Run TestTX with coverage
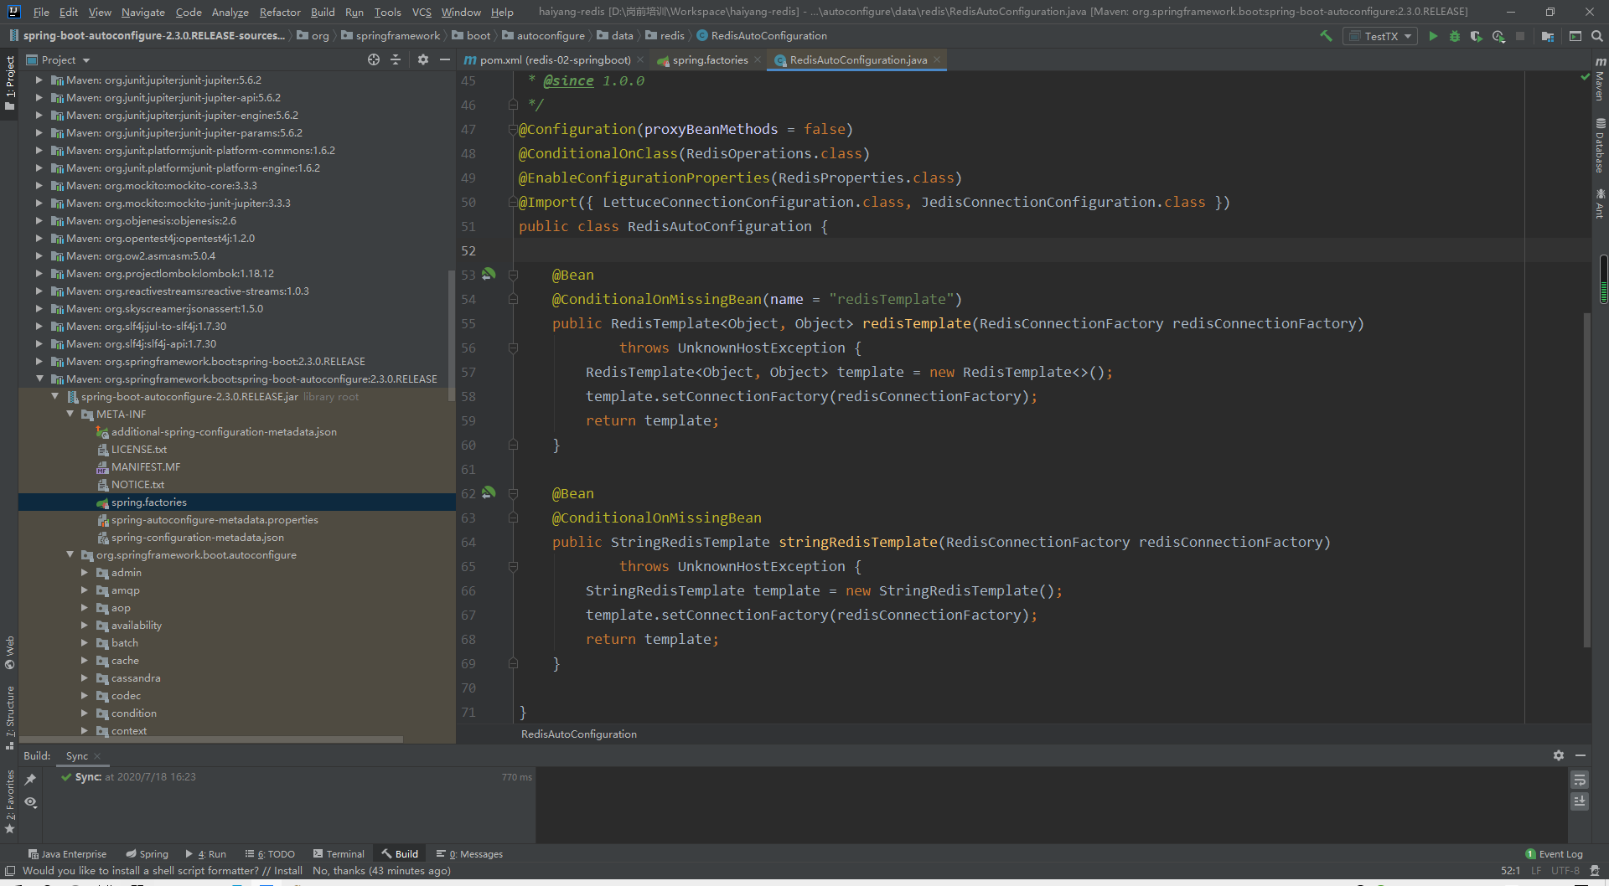1609x886 pixels. click(1477, 36)
